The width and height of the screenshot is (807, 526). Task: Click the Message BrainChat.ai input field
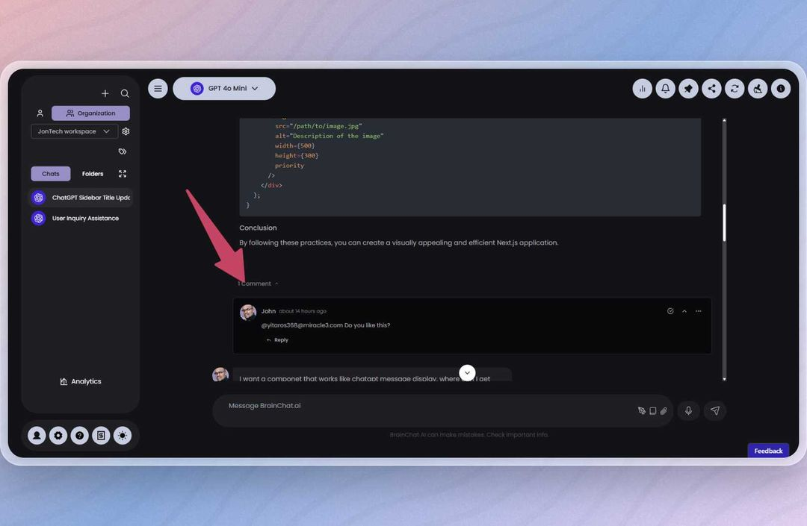click(x=427, y=410)
